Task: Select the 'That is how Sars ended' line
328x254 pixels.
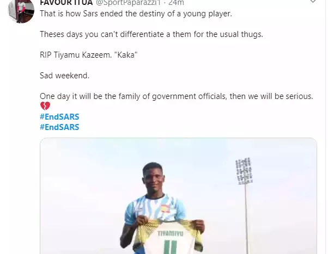Action: click(x=136, y=14)
